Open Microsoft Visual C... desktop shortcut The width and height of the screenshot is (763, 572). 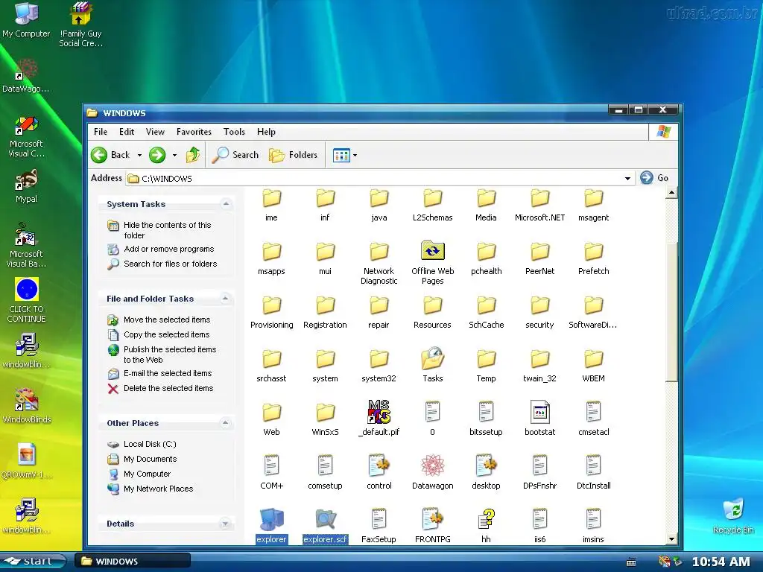click(x=26, y=137)
